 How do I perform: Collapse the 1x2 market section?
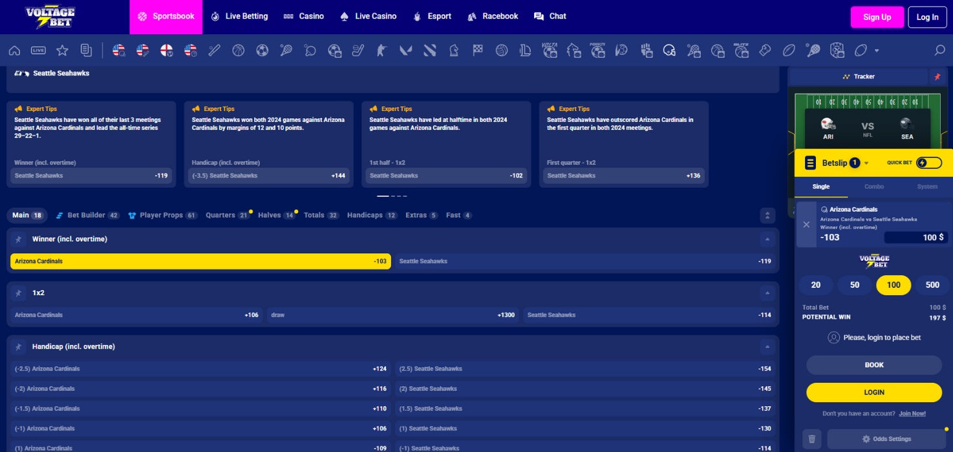pyautogui.click(x=767, y=293)
